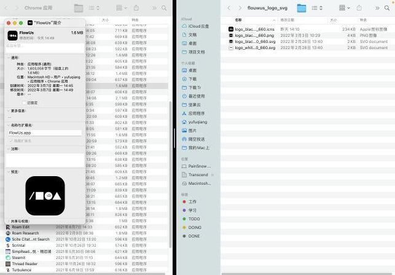Open grouping menu in Chrome 应用 toolbar

click(x=122, y=8)
